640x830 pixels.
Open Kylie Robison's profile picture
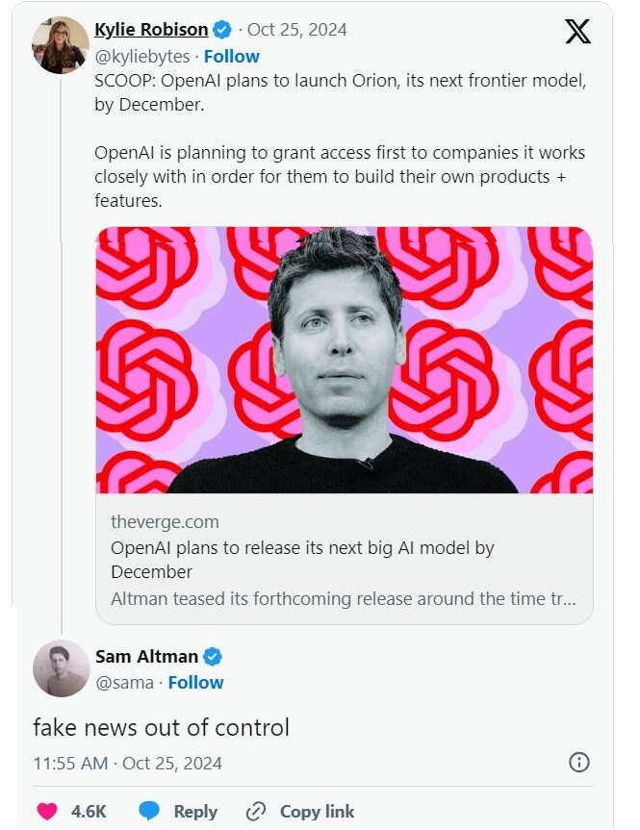pyautogui.click(x=61, y=44)
